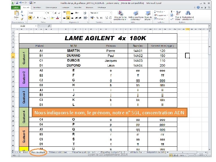This screenshot has width=216, height=162.
Task: Click the cell borders icon
Action: click(45, 18)
